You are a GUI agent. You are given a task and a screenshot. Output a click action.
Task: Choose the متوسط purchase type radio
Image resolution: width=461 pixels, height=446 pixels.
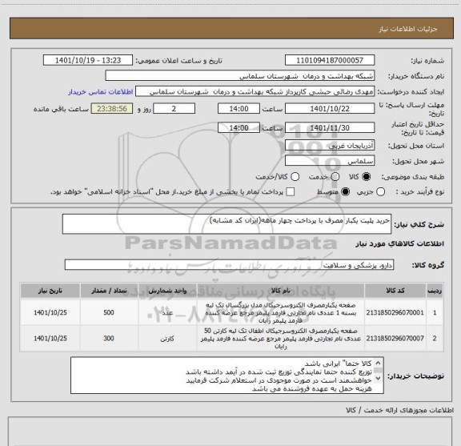point(345,192)
